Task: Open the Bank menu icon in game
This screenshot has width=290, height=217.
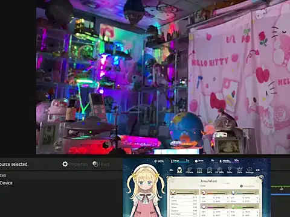Action: point(199,170)
